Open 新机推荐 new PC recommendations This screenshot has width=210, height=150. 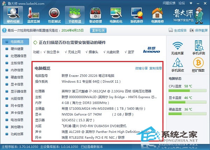137,15
